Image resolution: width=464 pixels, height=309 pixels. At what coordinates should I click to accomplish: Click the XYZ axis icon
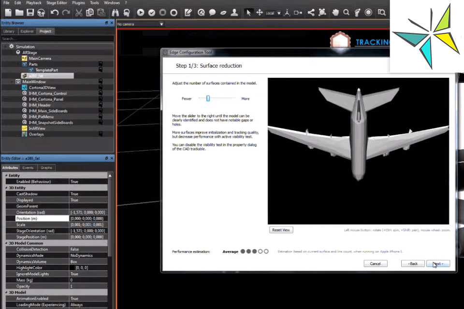pyautogui.click(x=287, y=13)
